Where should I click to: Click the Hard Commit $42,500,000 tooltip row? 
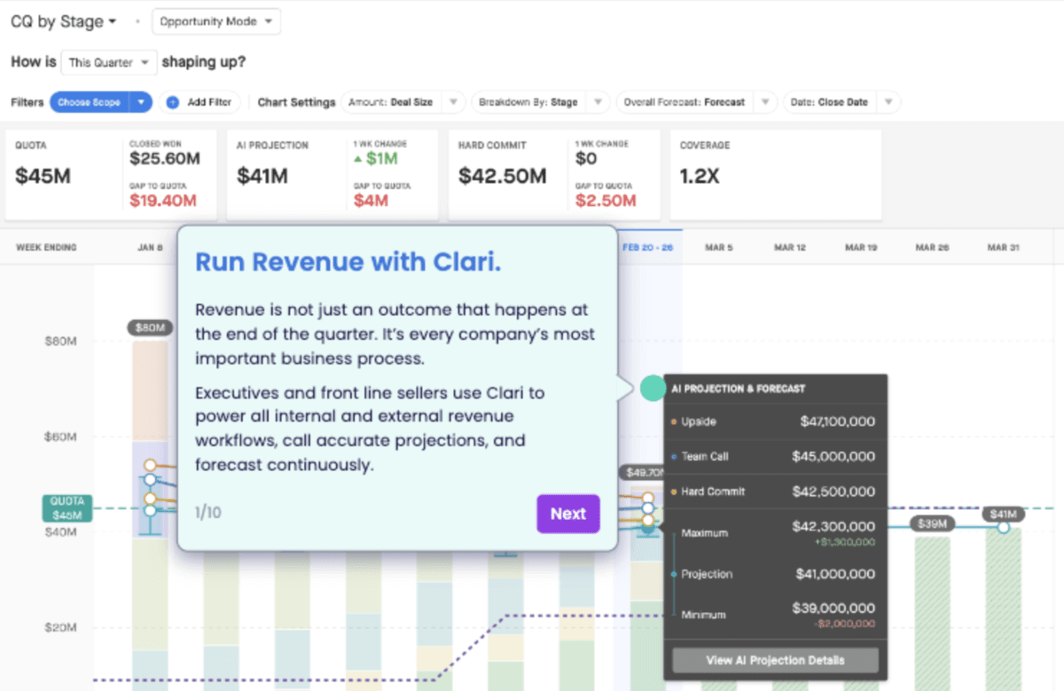coord(775,491)
